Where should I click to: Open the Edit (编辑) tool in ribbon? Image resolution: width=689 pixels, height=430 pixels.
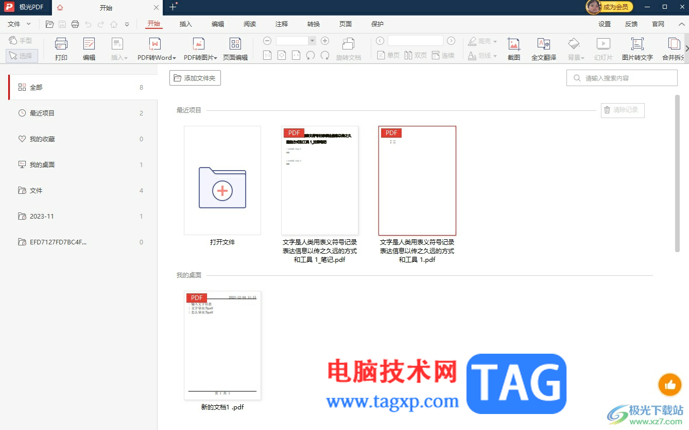coord(89,49)
